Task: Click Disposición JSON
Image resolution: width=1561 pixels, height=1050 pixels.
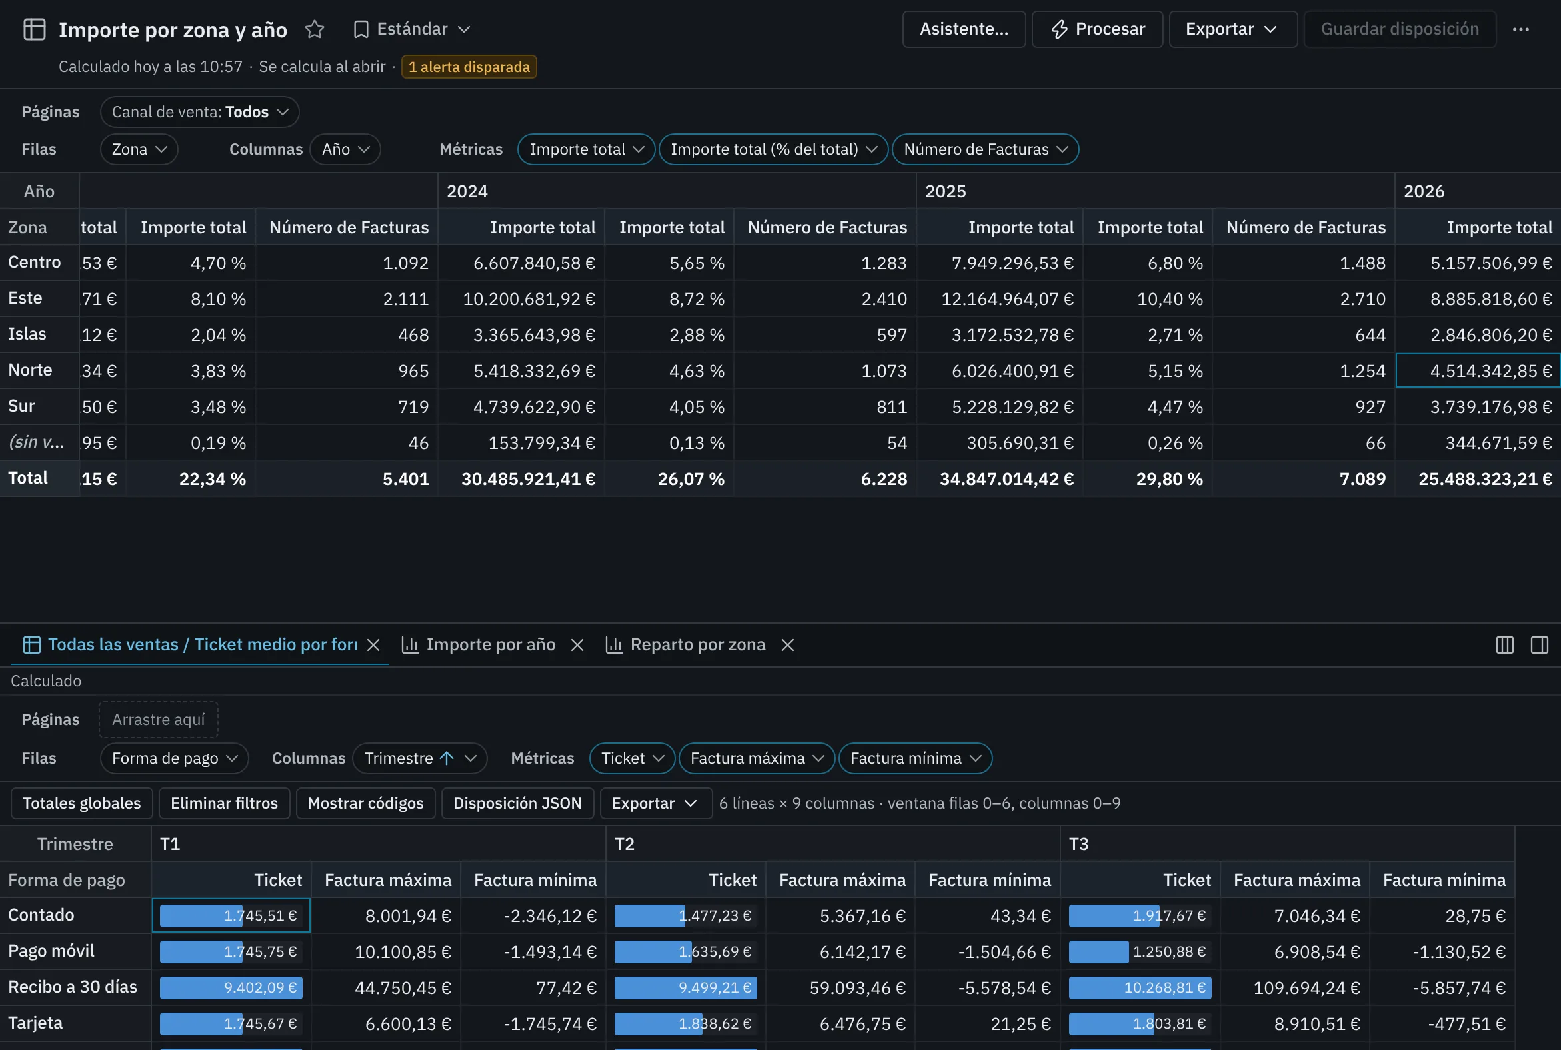Action: [517, 803]
